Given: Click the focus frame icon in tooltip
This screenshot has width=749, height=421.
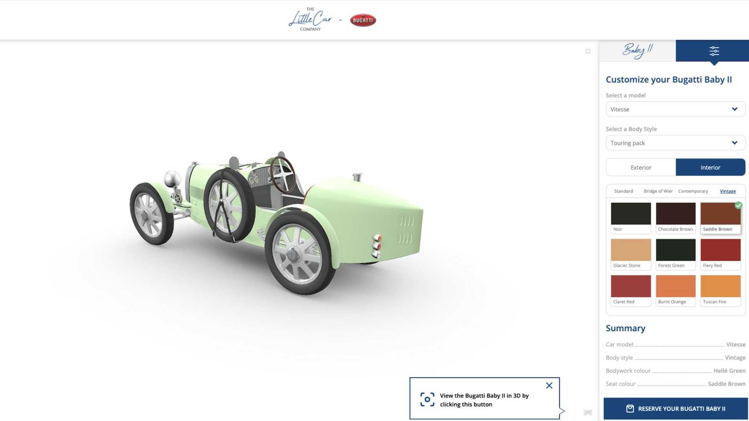Looking at the screenshot, I should (x=427, y=400).
